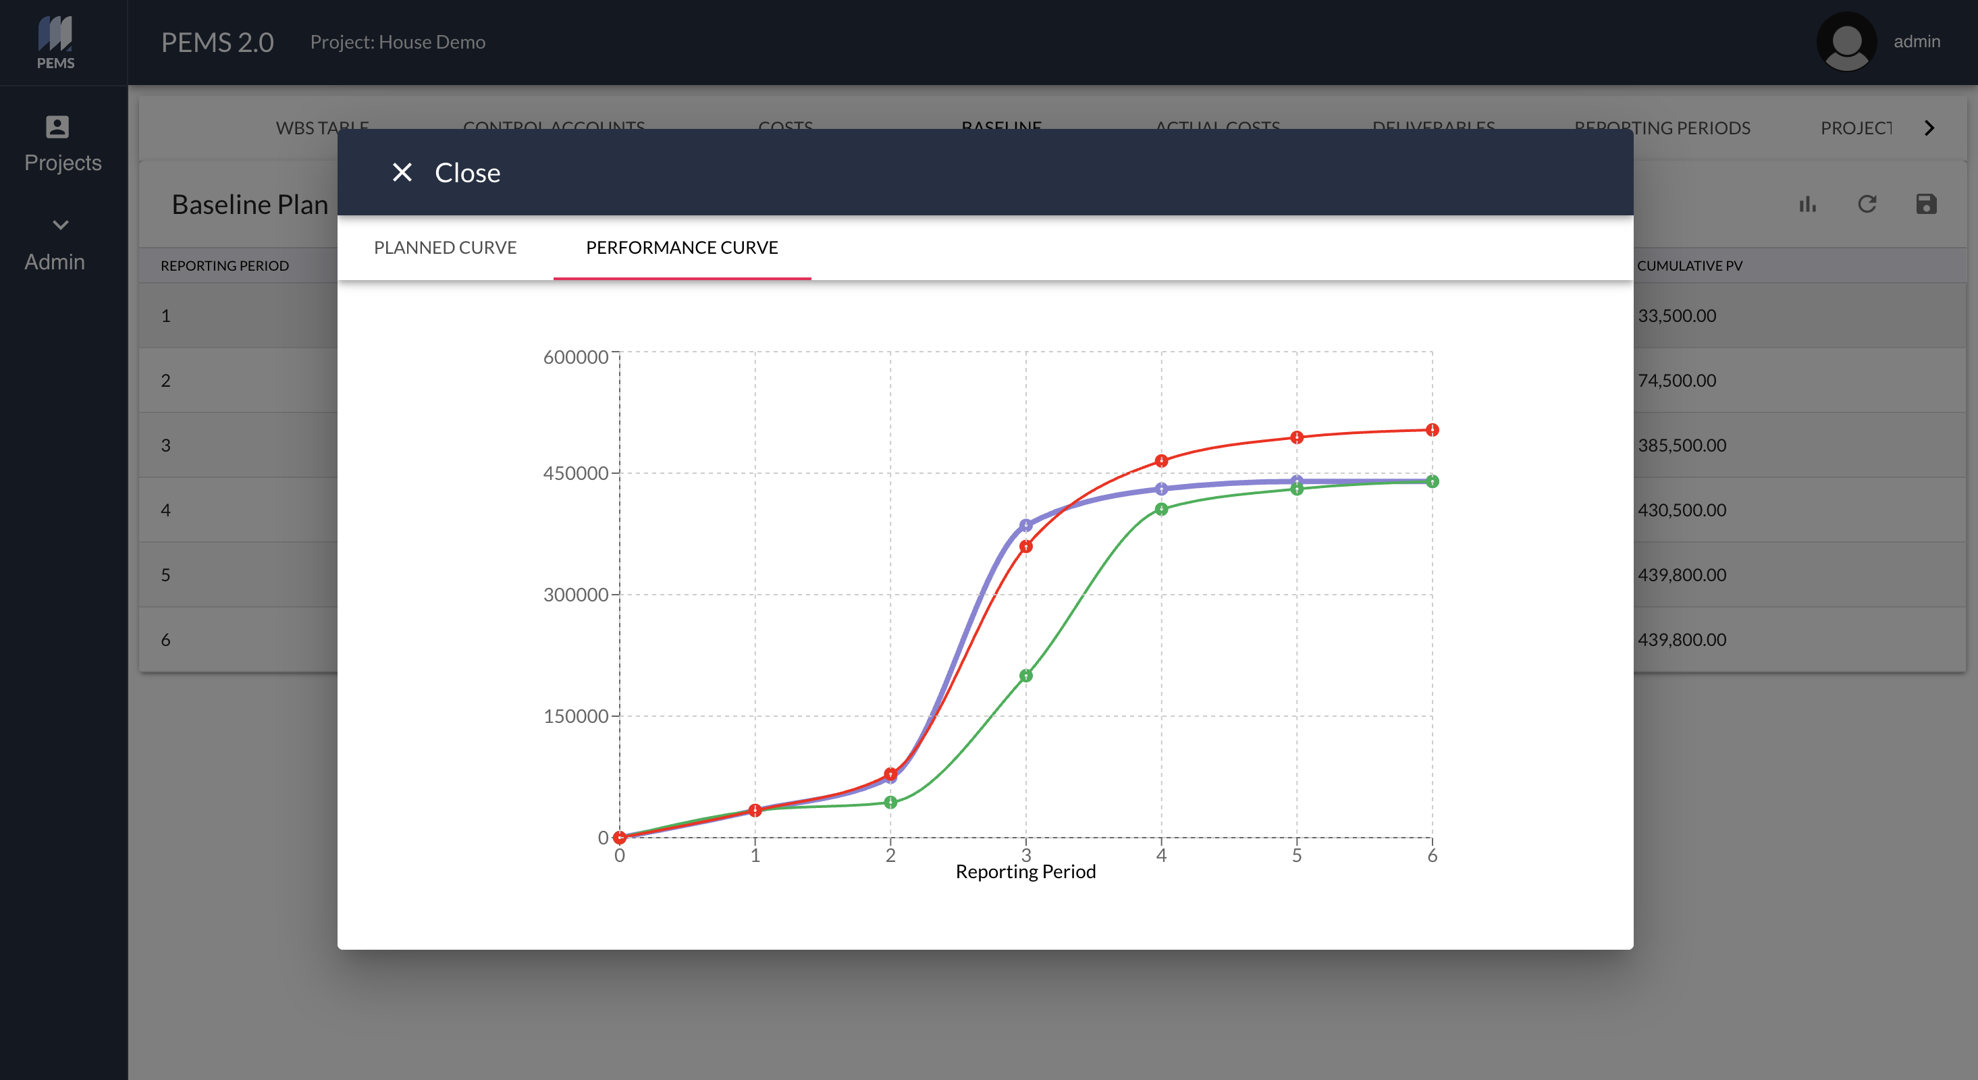The width and height of the screenshot is (1978, 1080).
Task: Click cumulative PV value 430,500.00
Action: [1682, 510]
